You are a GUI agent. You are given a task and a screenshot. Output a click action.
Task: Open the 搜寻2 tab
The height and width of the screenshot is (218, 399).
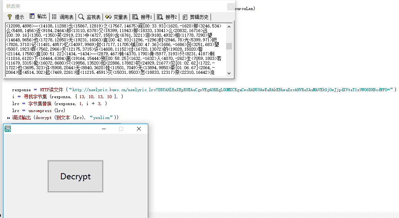[167, 17]
